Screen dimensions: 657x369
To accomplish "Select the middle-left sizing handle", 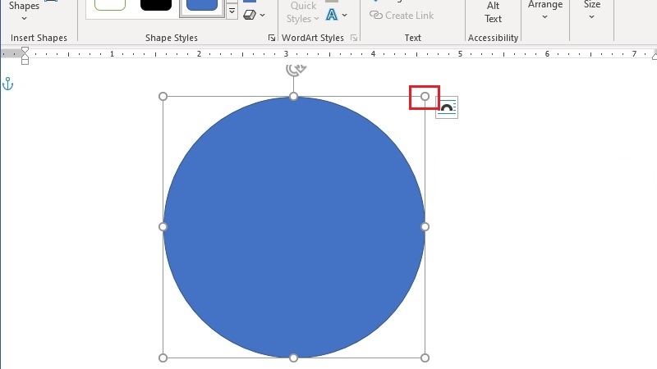I will (163, 227).
